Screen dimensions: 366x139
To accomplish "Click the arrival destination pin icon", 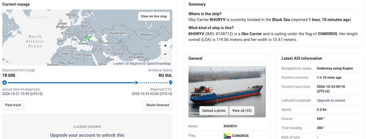I will click(x=171, y=83).
